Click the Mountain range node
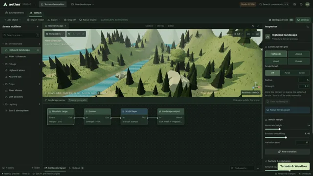The height and width of the screenshot is (176, 313). [x=61, y=116]
